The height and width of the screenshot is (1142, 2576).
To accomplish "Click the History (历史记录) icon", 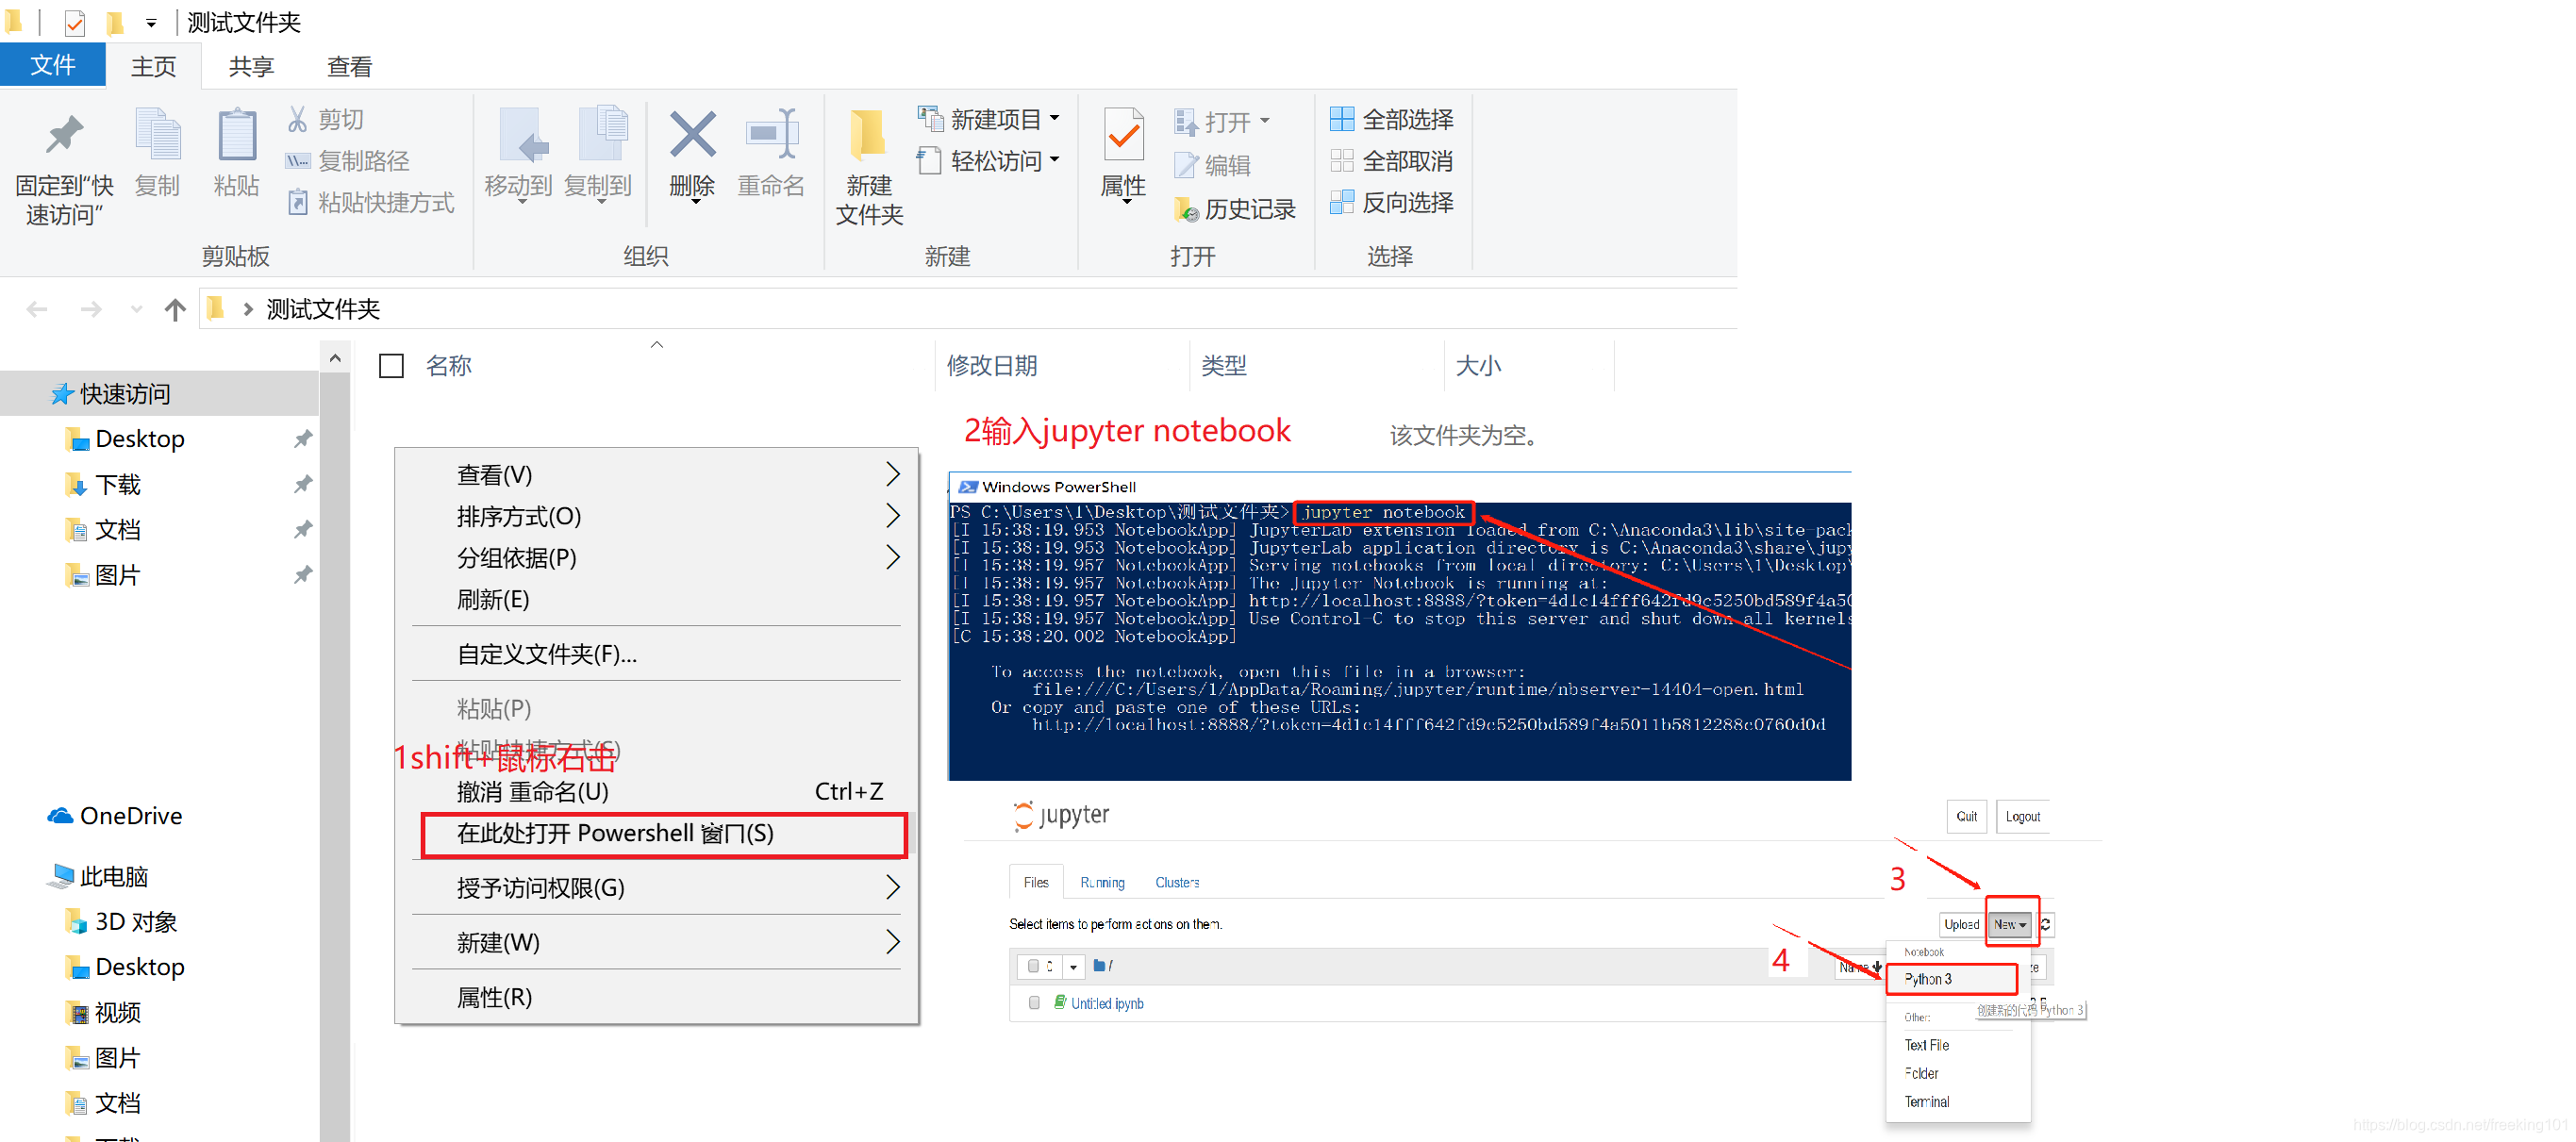I will point(1186,209).
